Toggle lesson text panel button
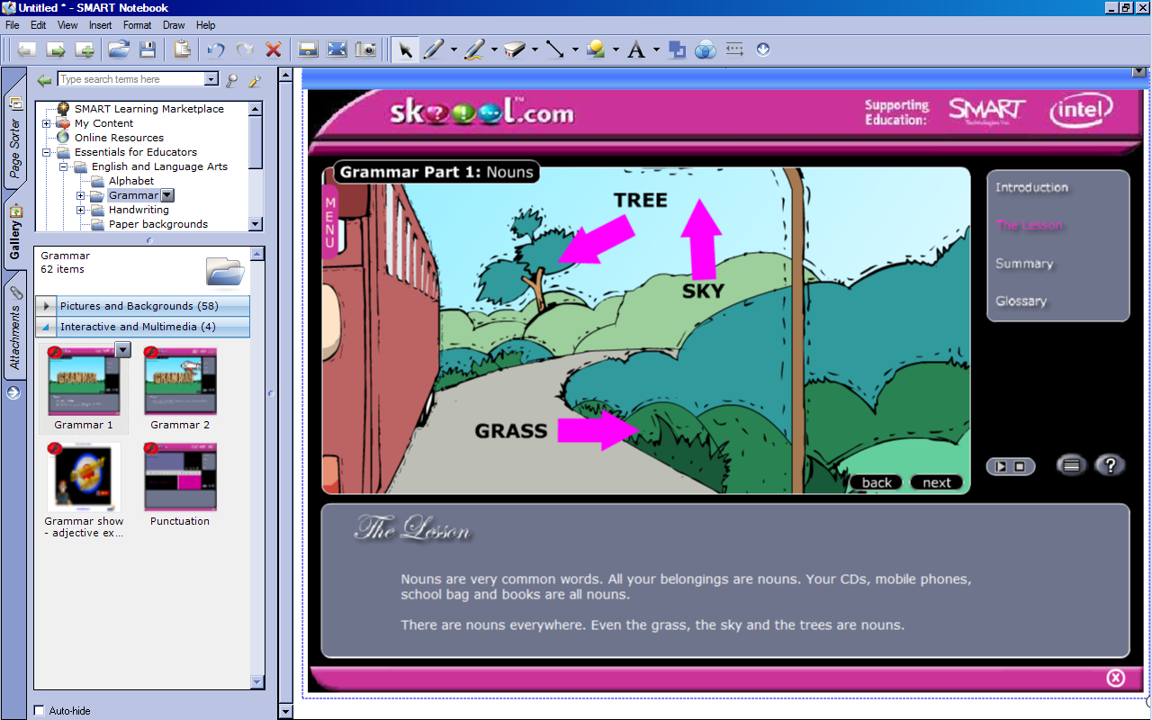The height and width of the screenshot is (720, 1152). 1071,465
